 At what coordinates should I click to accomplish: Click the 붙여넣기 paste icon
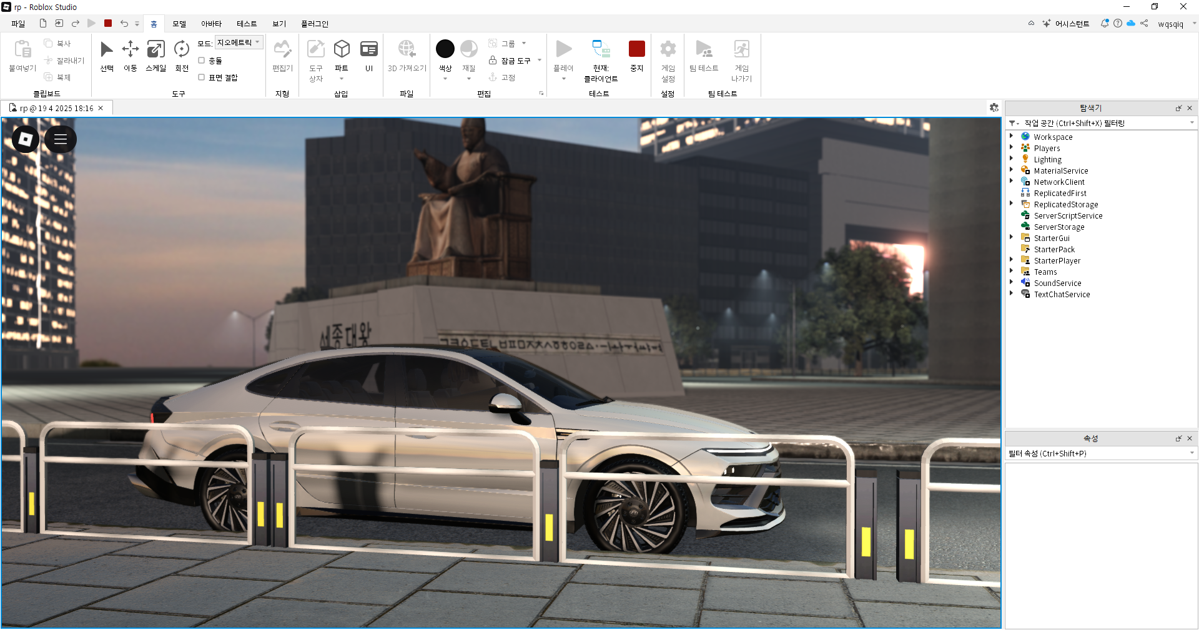point(22,49)
